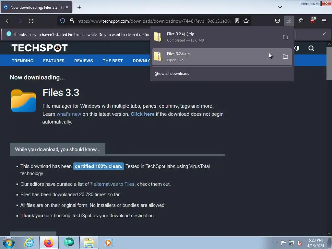
Task: Click the forward navigation arrow
Action: coord(19,21)
